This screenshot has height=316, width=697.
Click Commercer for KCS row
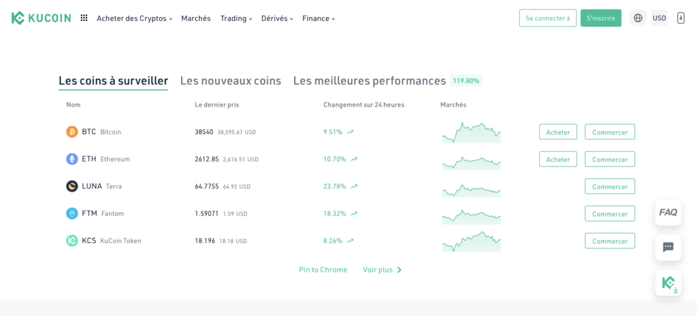[x=610, y=241]
